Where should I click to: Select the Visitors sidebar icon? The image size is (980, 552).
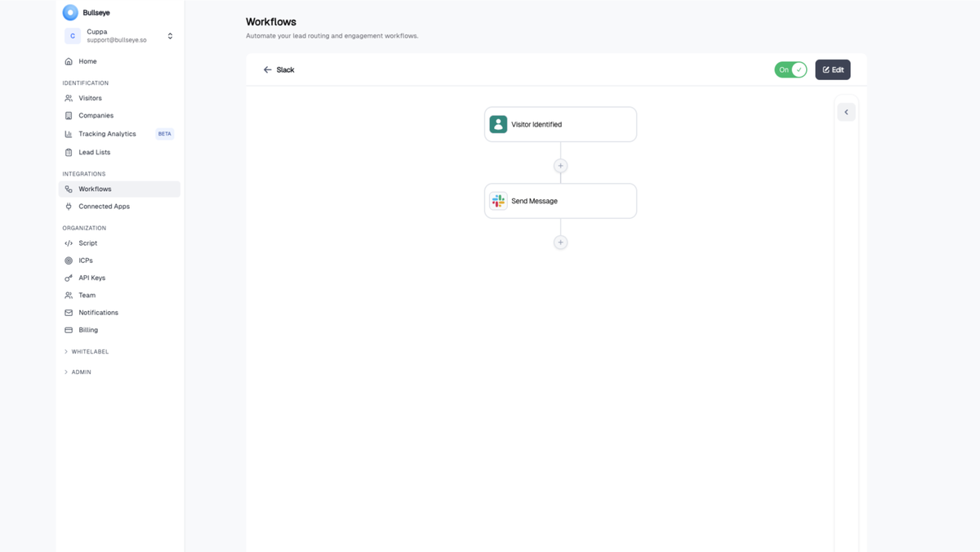pos(69,98)
